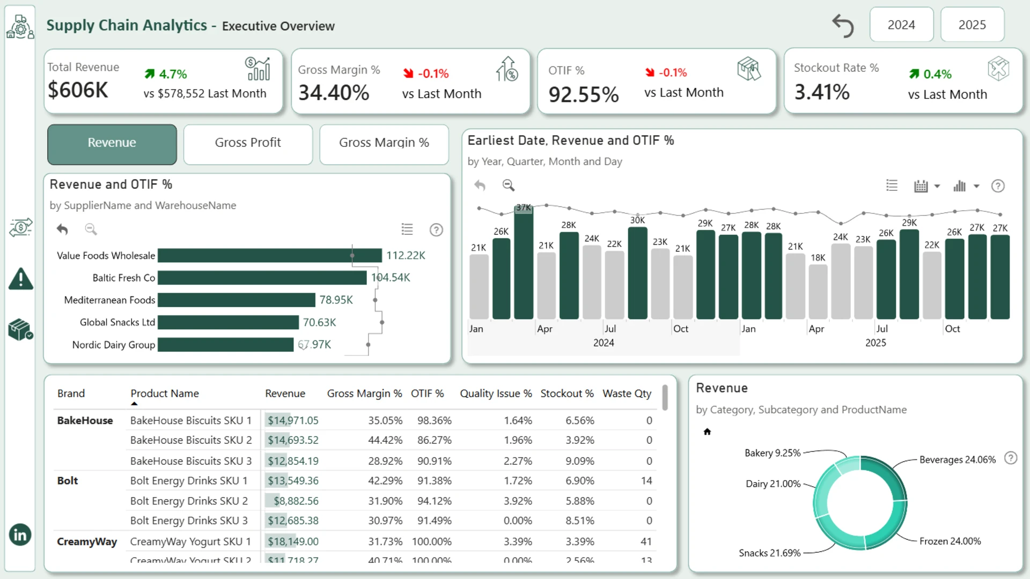The image size is (1030, 579).
Task: Sort table by Stockout % column header
Action: pyautogui.click(x=567, y=394)
